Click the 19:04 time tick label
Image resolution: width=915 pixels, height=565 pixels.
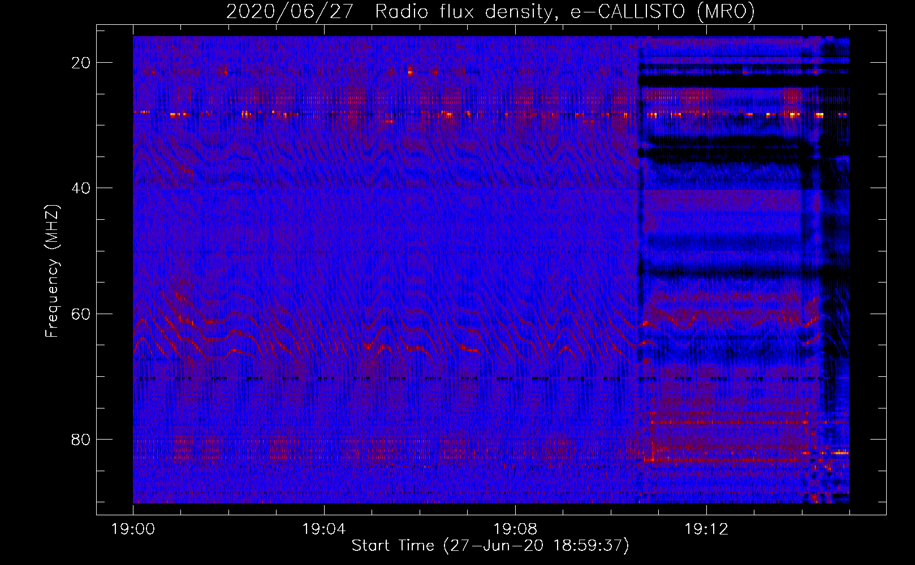pyautogui.click(x=324, y=529)
